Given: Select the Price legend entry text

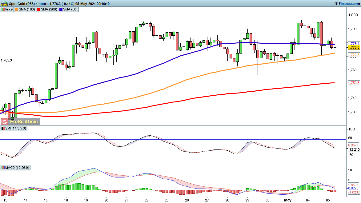Looking at the screenshot, I should (x=9, y=10).
